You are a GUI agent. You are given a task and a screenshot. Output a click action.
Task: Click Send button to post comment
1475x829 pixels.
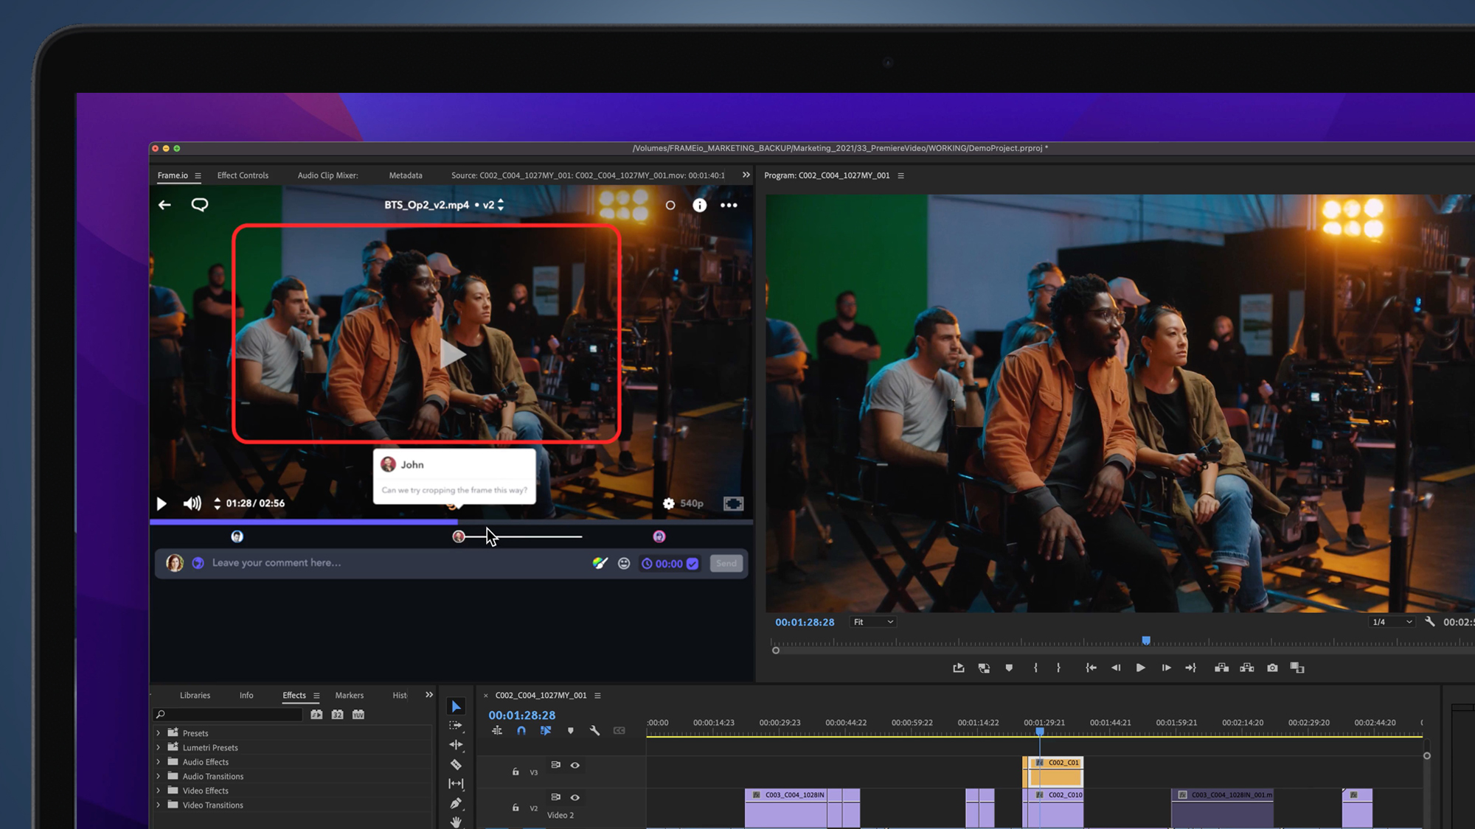coord(726,563)
